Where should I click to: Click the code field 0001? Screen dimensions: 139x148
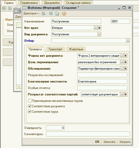click(x=120, y=21)
